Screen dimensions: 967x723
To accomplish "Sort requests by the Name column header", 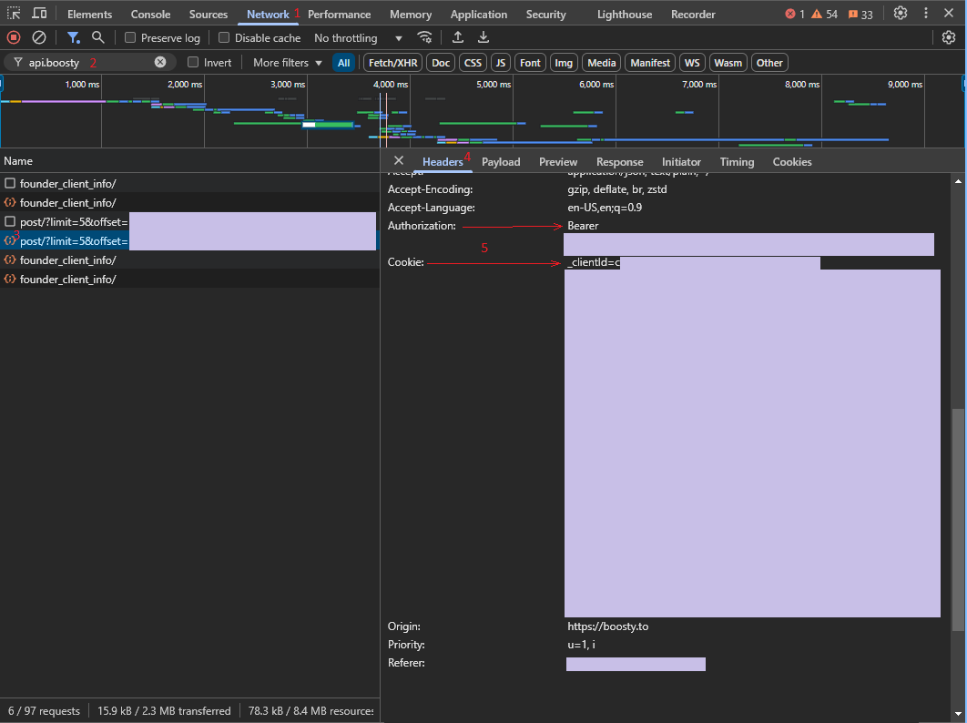I will (x=190, y=161).
